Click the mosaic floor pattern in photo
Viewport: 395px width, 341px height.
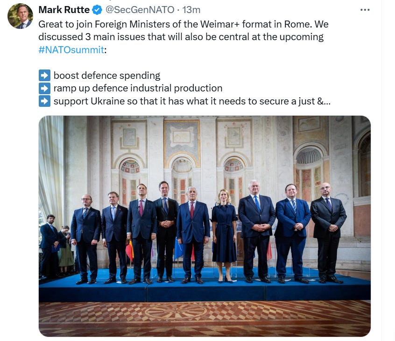tap(205, 319)
